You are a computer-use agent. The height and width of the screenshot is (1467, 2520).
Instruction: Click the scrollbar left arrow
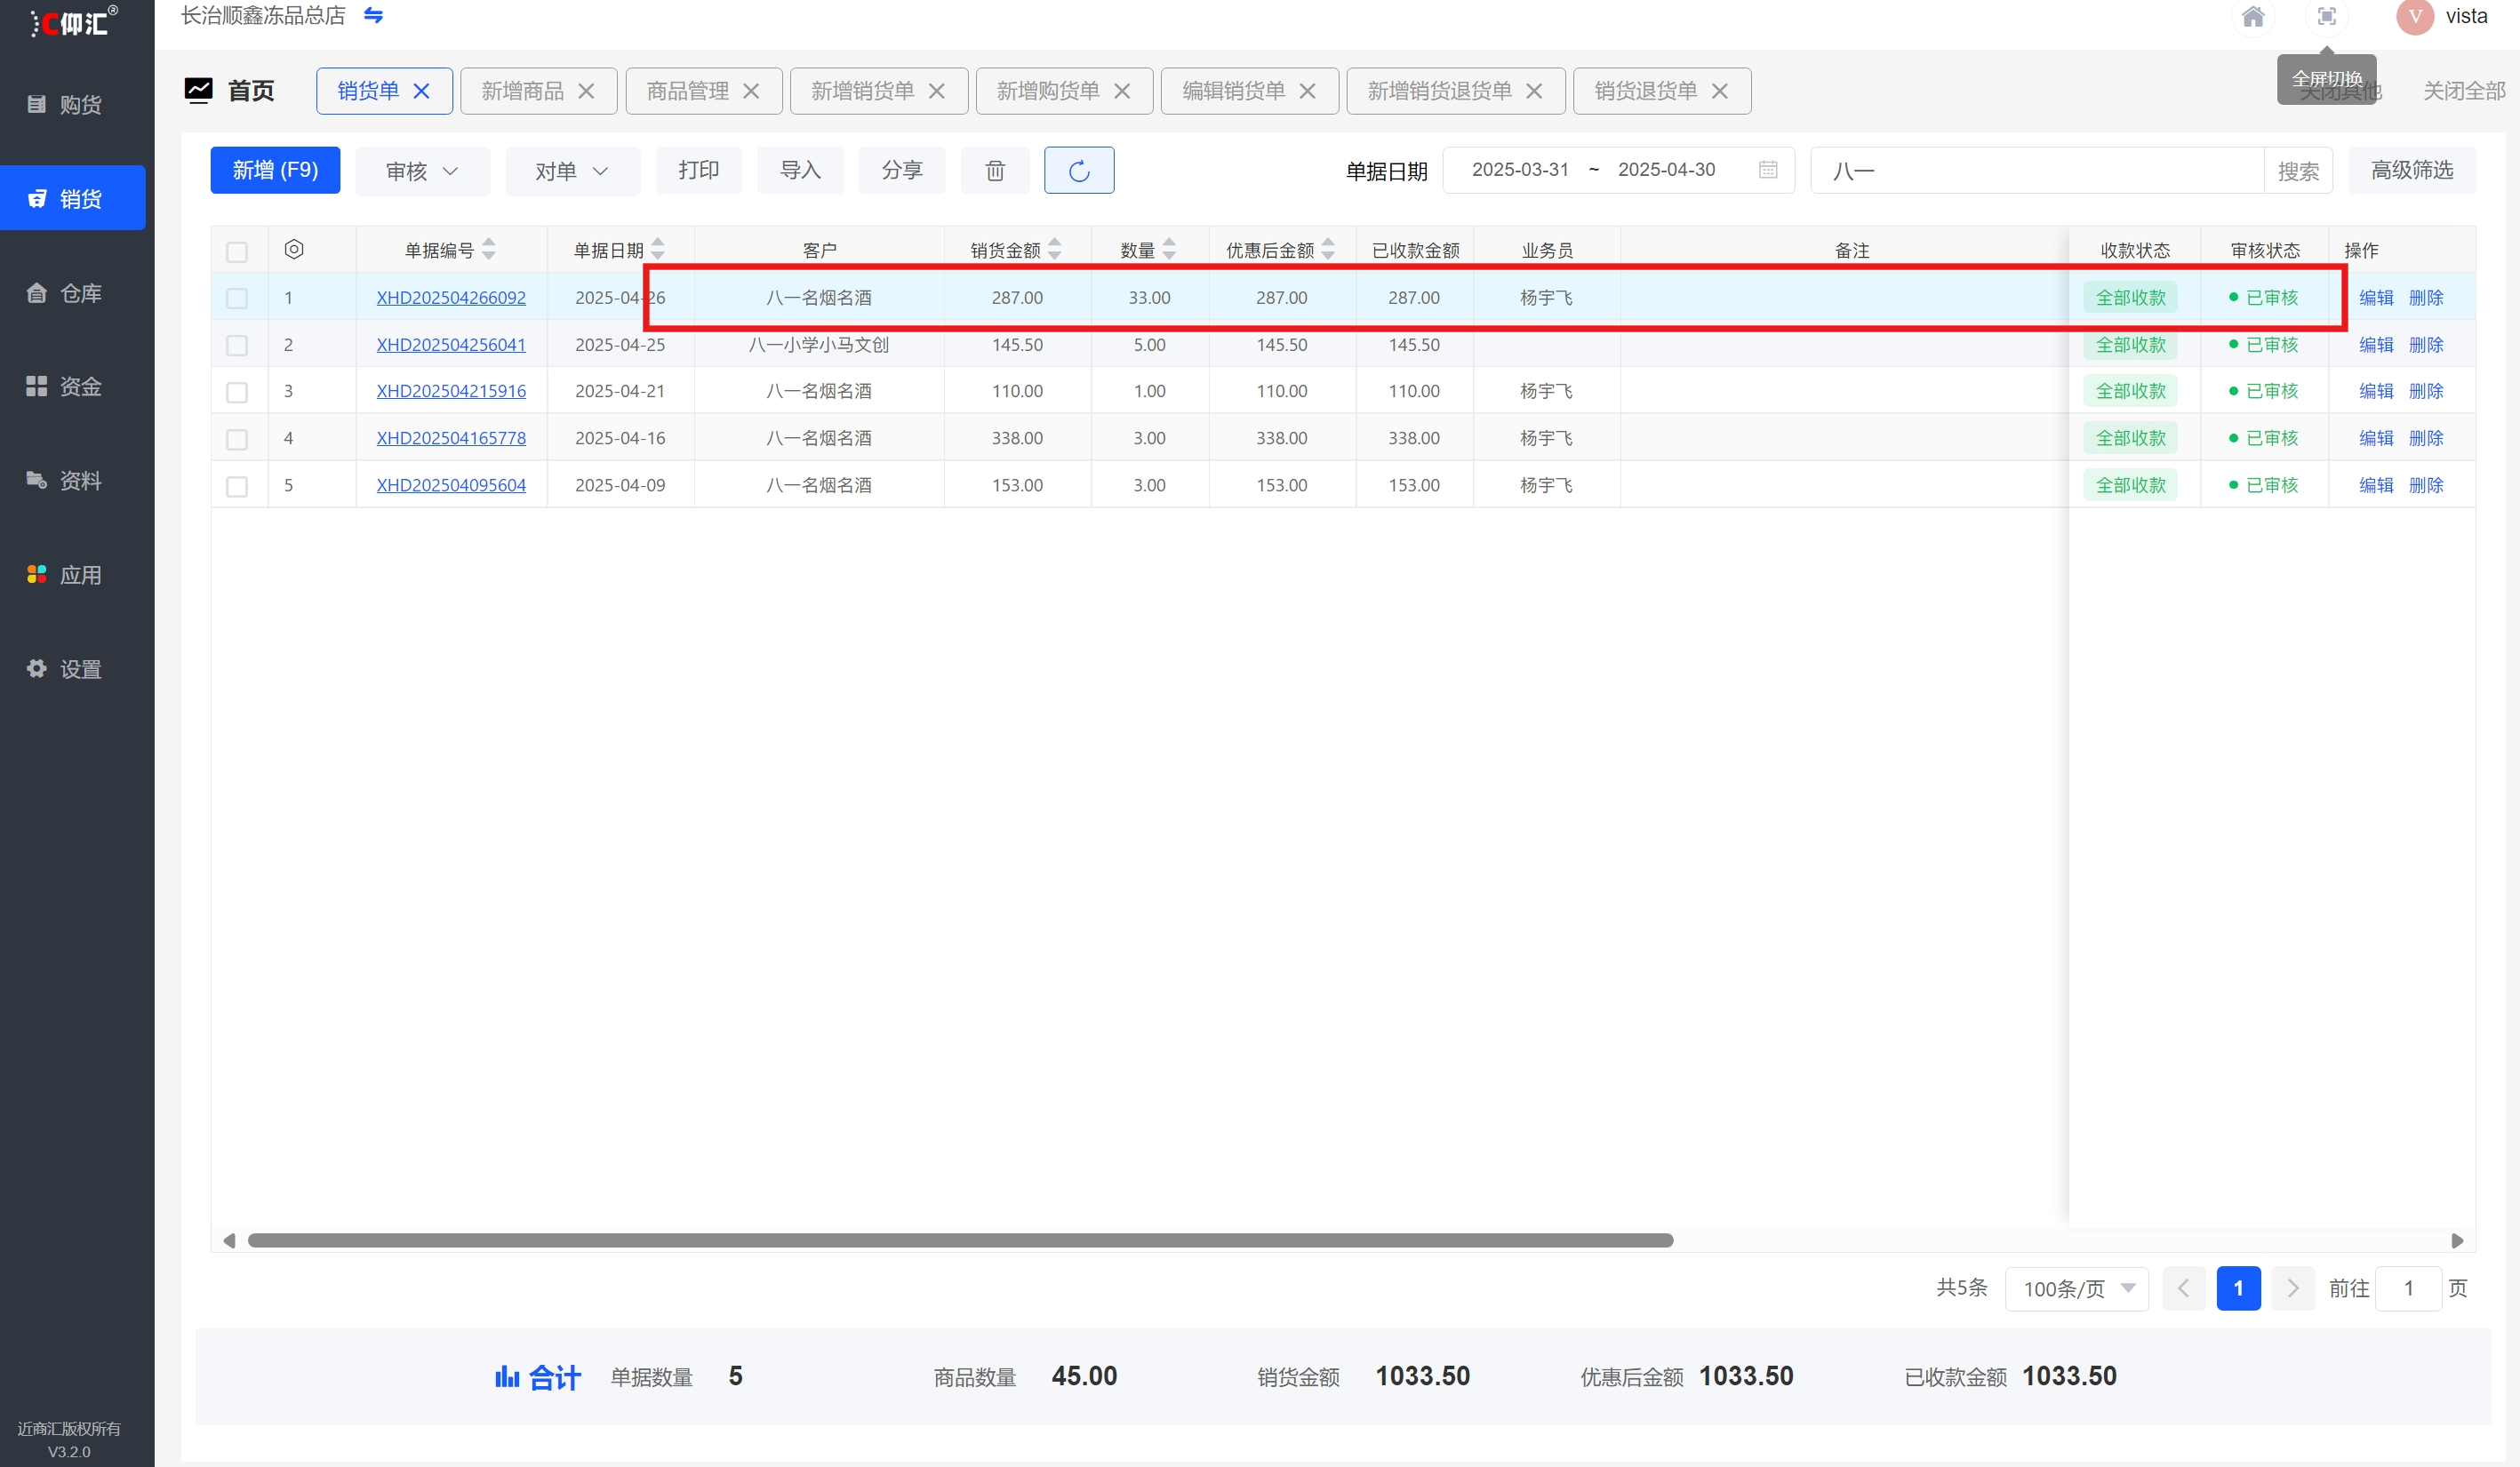click(x=229, y=1240)
